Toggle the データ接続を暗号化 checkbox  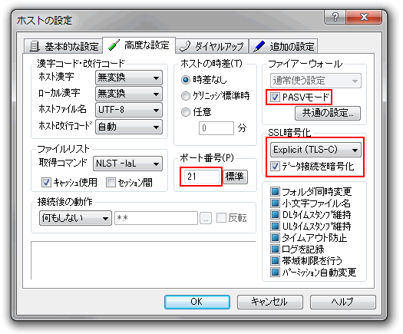[x=275, y=167]
